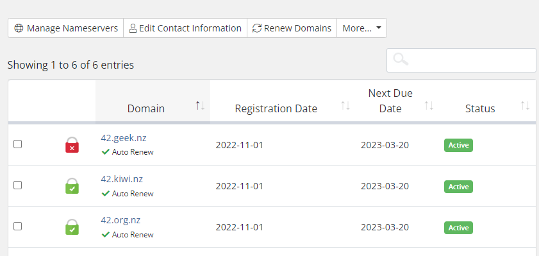Click the Renew Domains button
The image size is (539, 256).
pyautogui.click(x=292, y=28)
